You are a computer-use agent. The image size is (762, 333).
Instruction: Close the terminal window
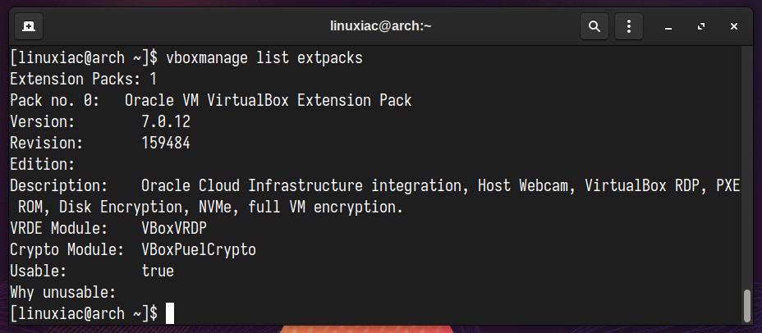734,27
